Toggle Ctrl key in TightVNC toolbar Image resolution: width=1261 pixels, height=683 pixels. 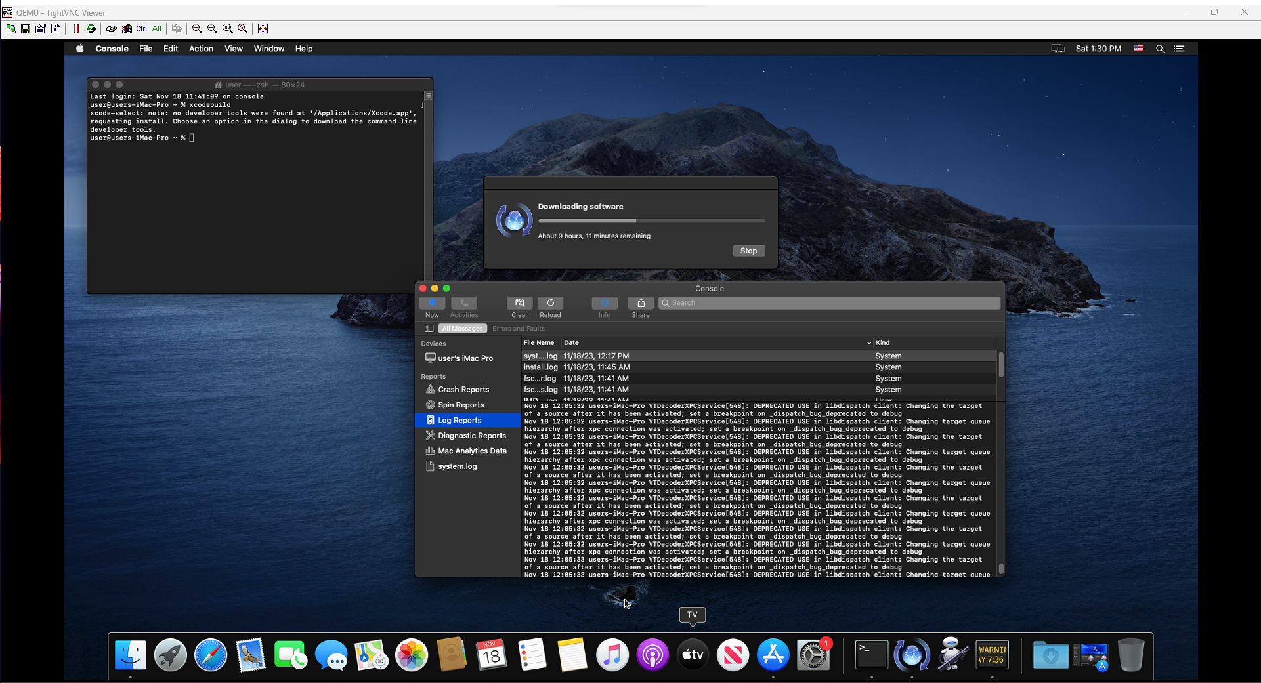[142, 29]
